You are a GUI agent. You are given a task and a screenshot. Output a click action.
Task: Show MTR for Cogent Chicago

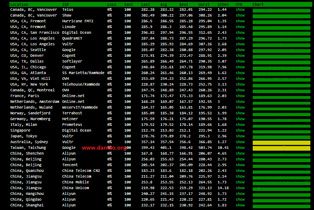click(x=240, y=67)
